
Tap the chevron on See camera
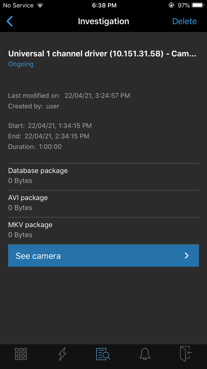coord(187,256)
